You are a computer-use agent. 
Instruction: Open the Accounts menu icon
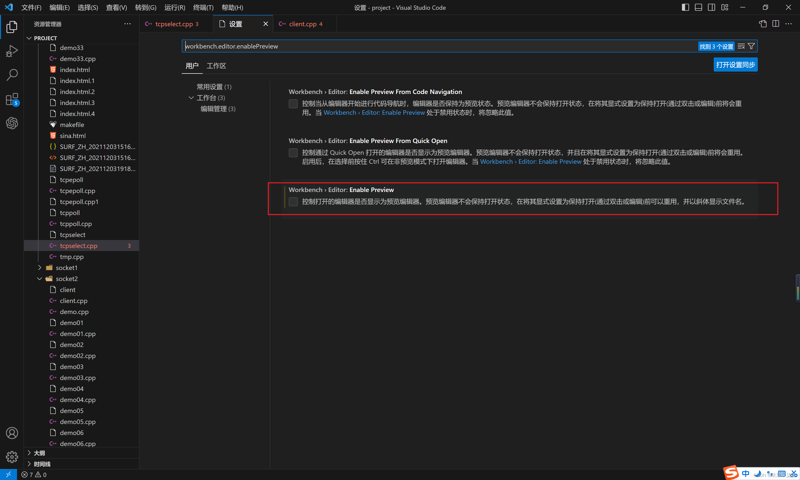click(x=12, y=433)
